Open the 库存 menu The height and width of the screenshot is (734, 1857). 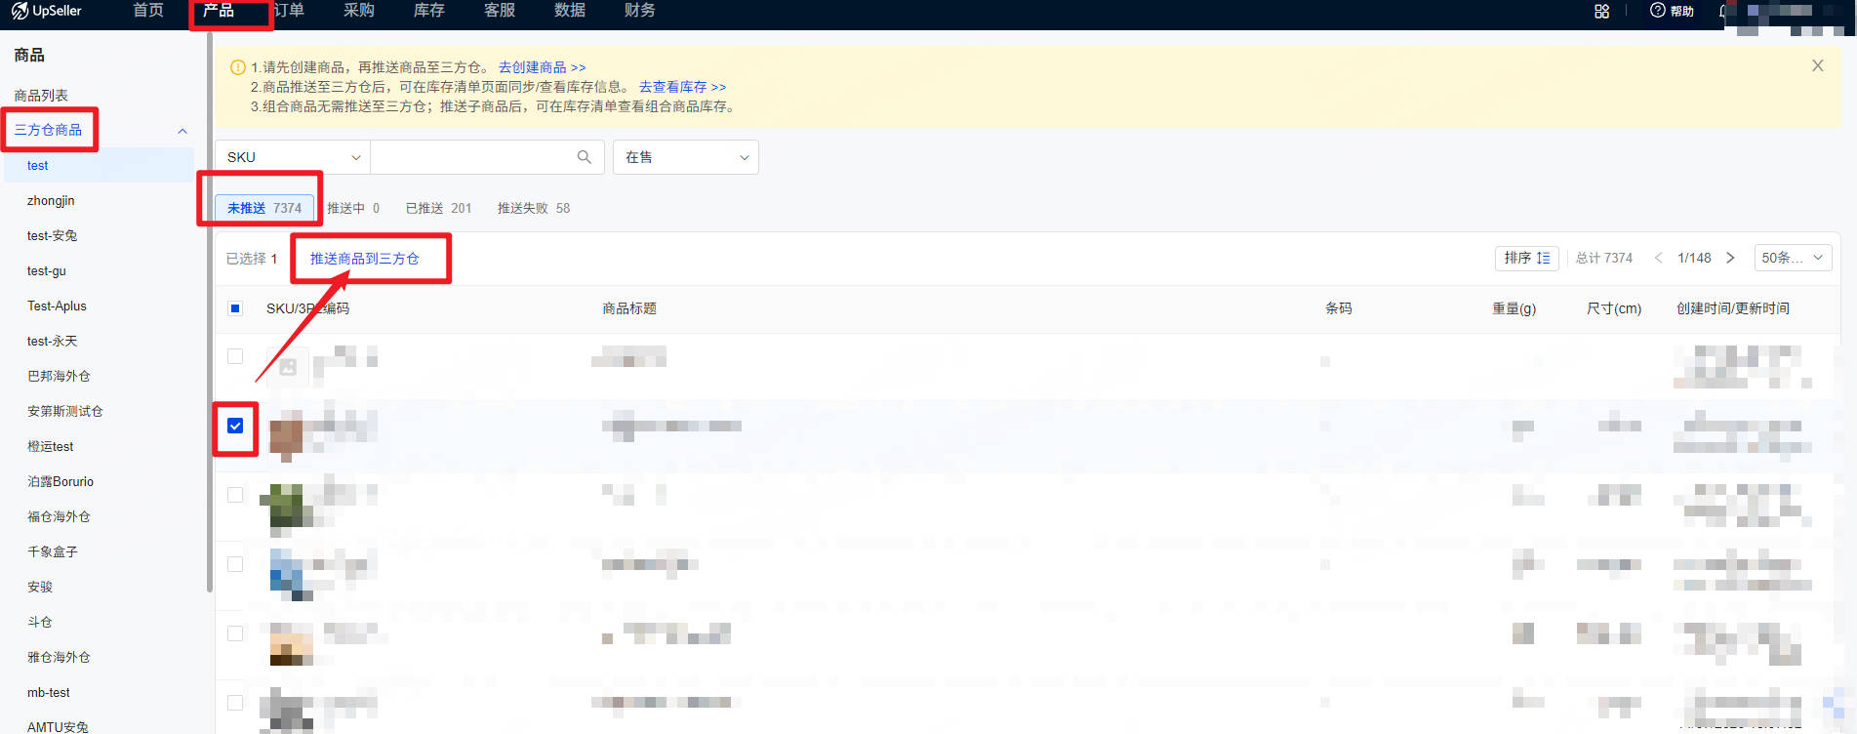point(429,11)
